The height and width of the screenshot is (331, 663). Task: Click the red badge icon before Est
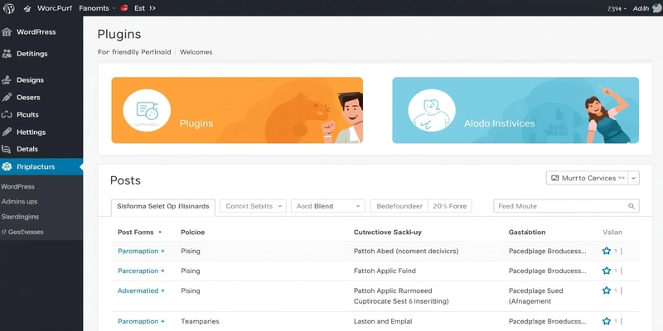point(123,7)
